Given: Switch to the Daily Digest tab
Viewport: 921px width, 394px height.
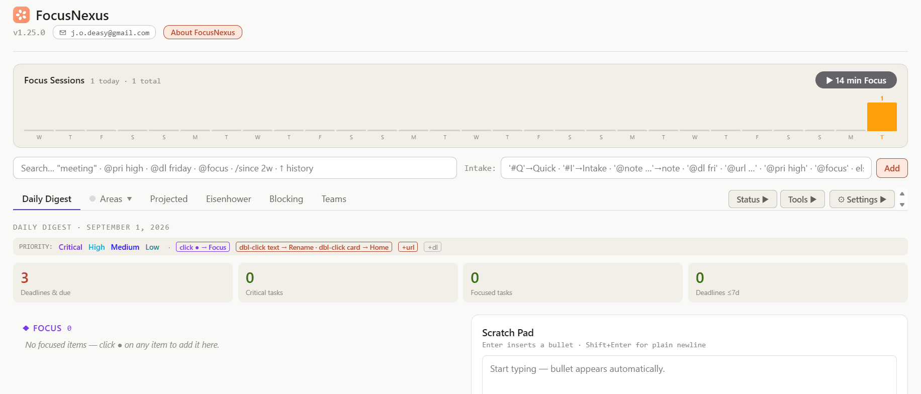Looking at the screenshot, I should click(x=47, y=199).
